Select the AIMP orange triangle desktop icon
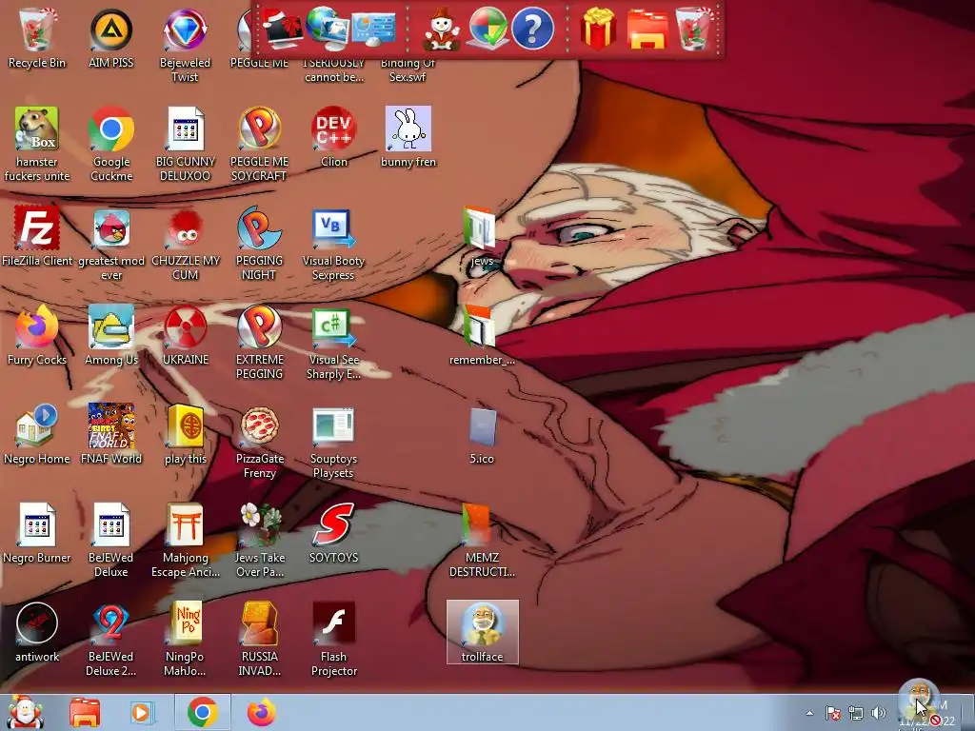The width and height of the screenshot is (975, 731). (x=110, y=38)
